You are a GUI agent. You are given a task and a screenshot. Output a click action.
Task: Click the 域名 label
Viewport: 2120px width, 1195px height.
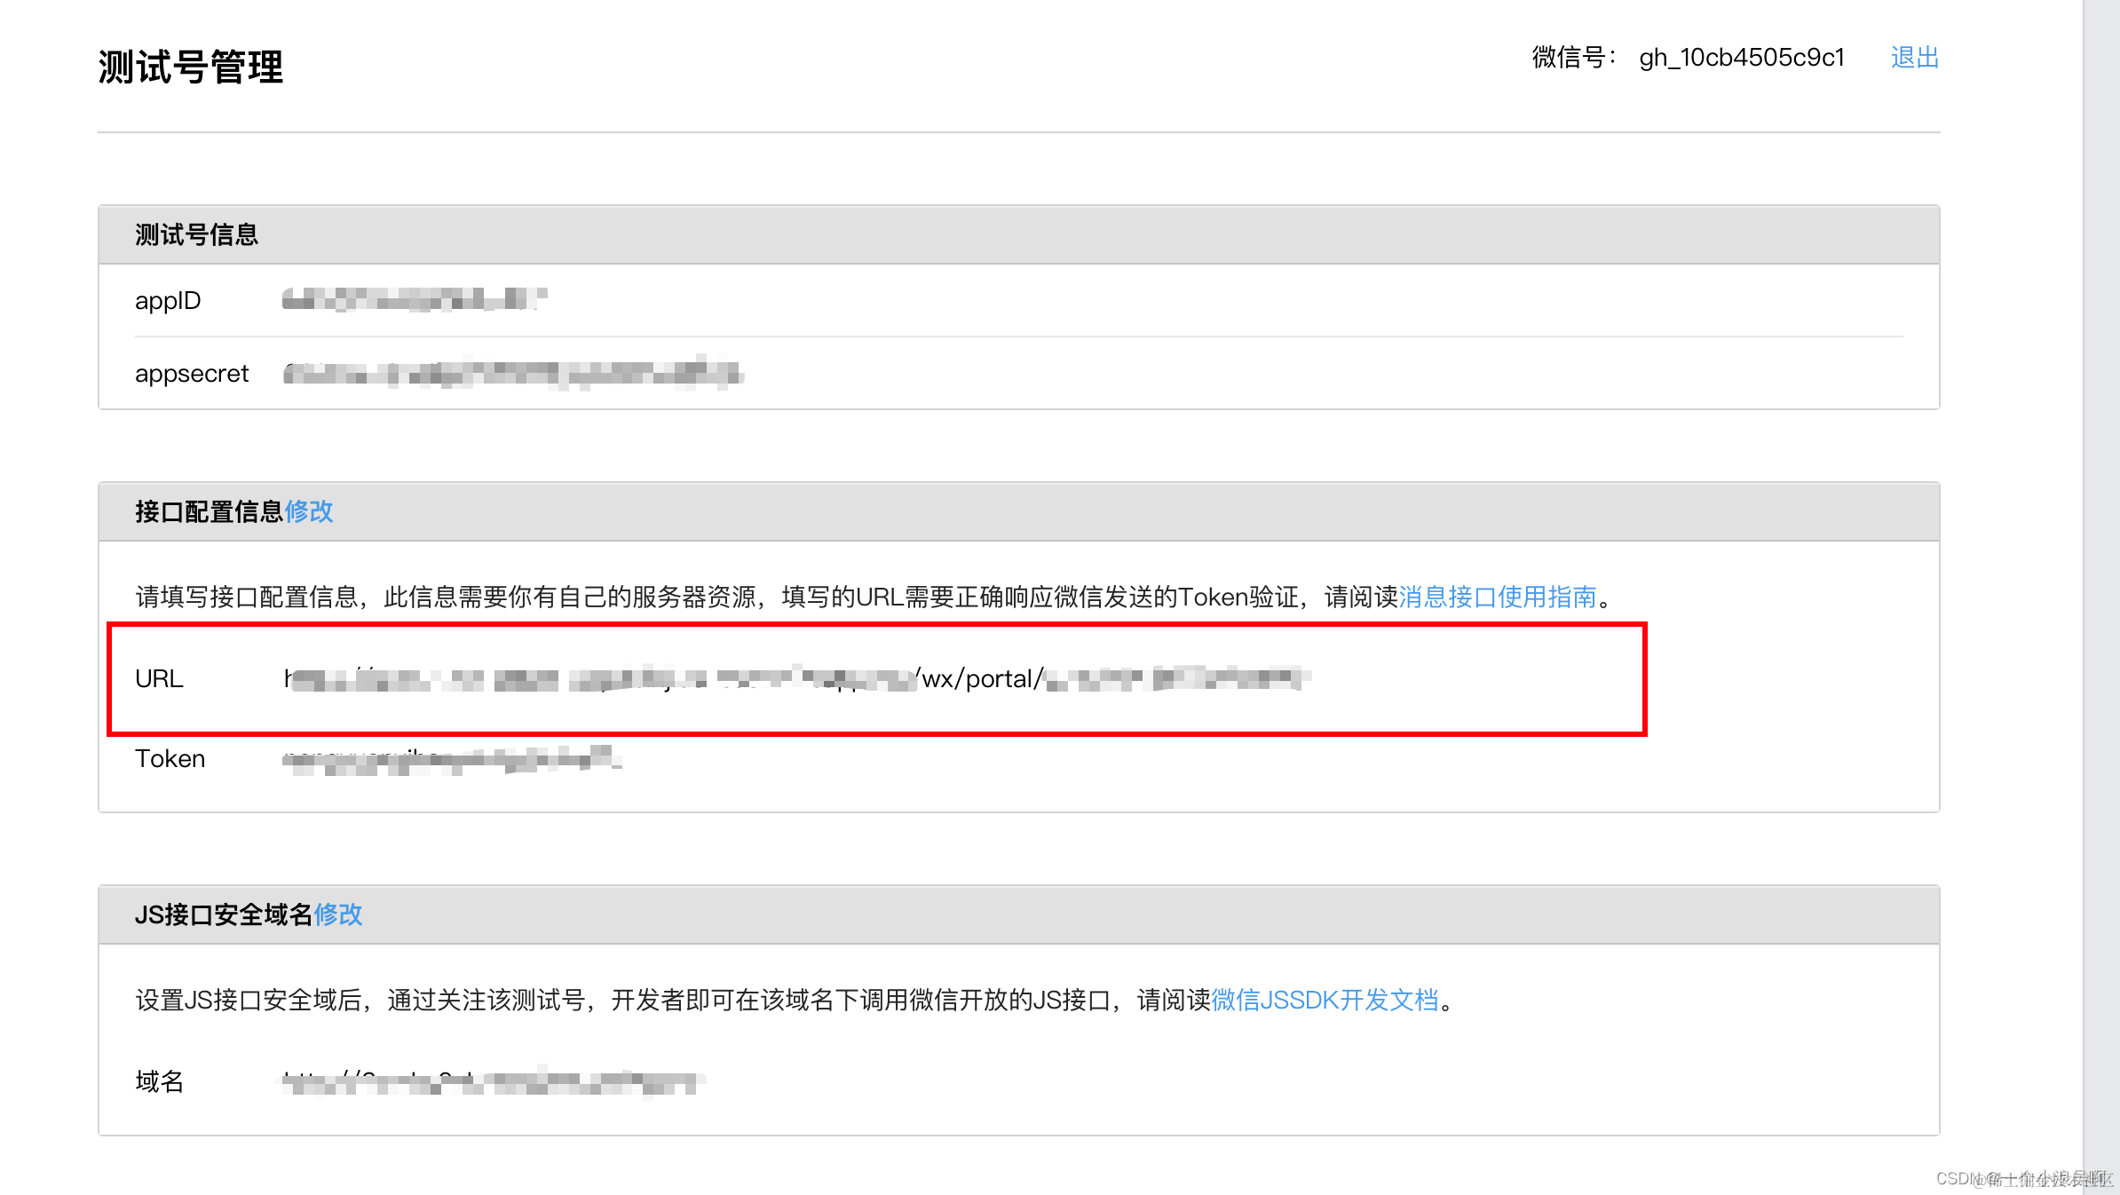160,1081
